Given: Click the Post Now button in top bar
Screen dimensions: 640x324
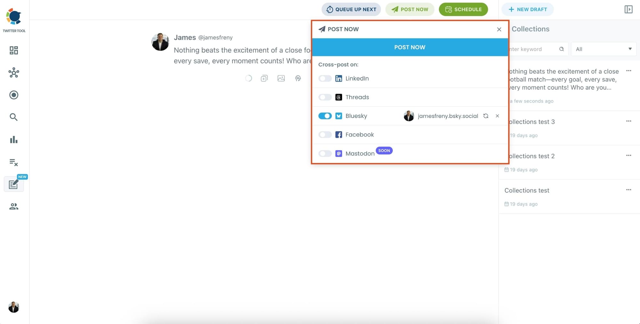Looking at the screenshot, I should 410,9.
